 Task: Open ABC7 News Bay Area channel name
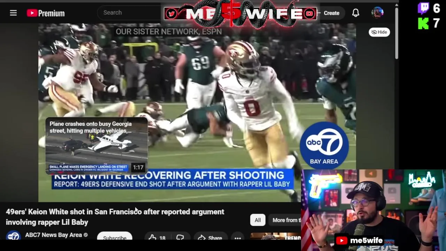point(53,235)
